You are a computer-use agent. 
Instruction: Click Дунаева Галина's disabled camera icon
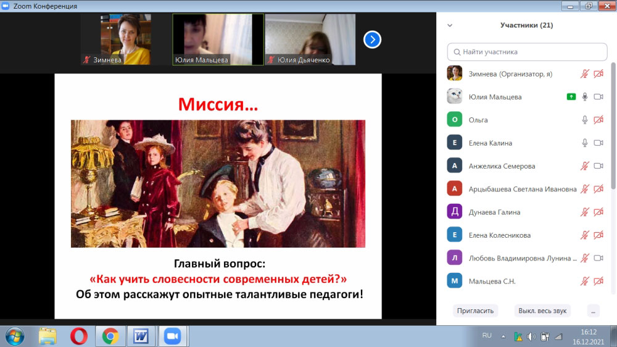click(x=598, y=212)
